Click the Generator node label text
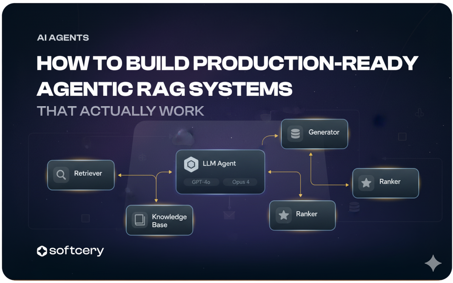 (324, 132)
